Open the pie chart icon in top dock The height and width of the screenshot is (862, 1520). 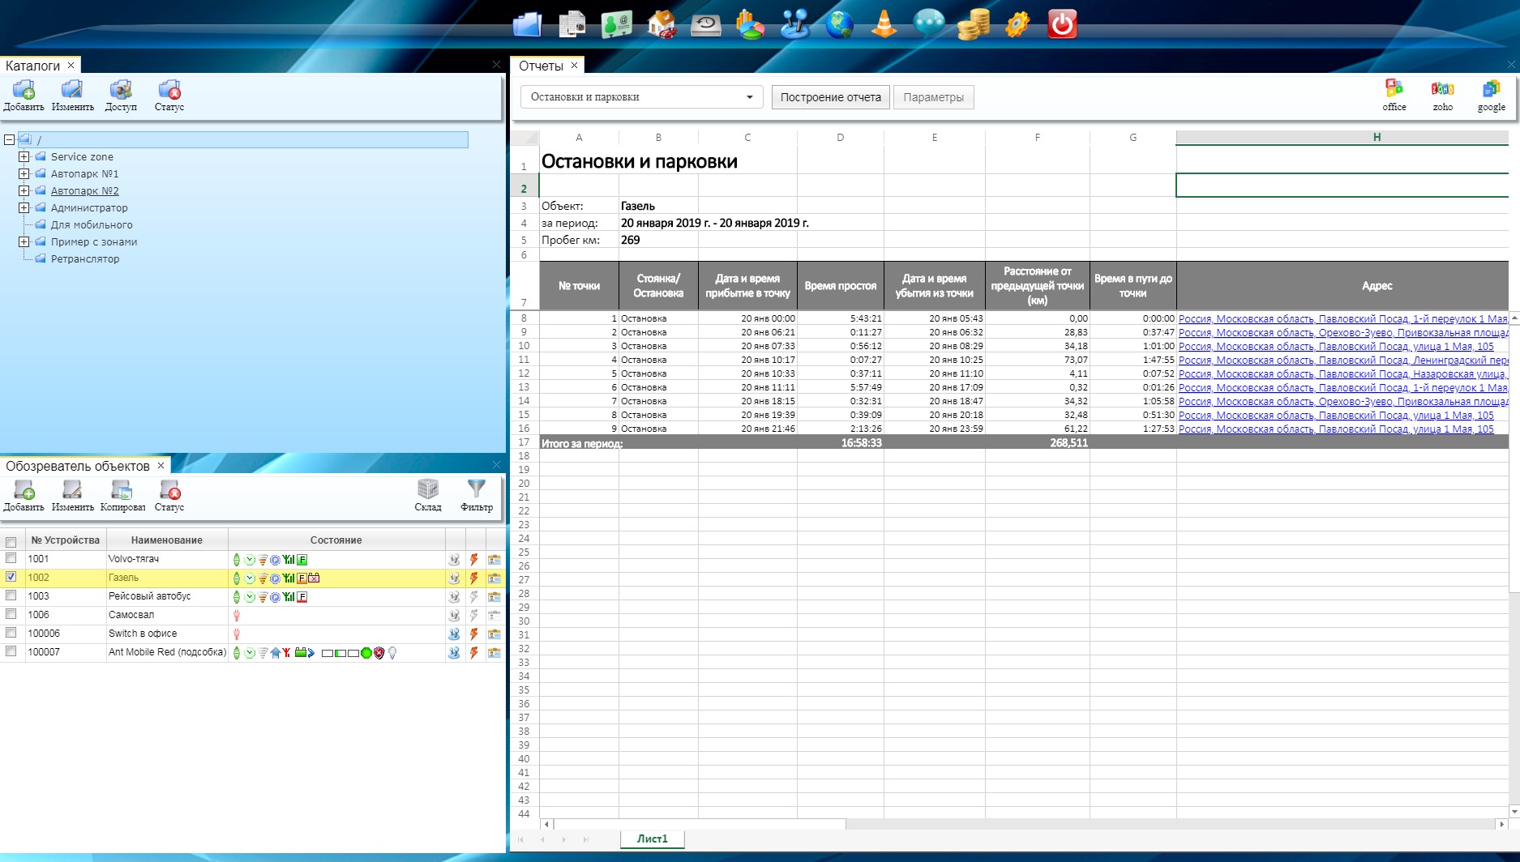[750, 24]
